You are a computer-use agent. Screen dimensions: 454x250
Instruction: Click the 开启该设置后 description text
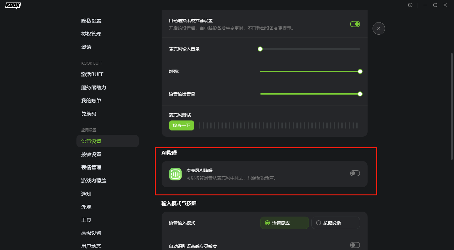coord(231,28)
